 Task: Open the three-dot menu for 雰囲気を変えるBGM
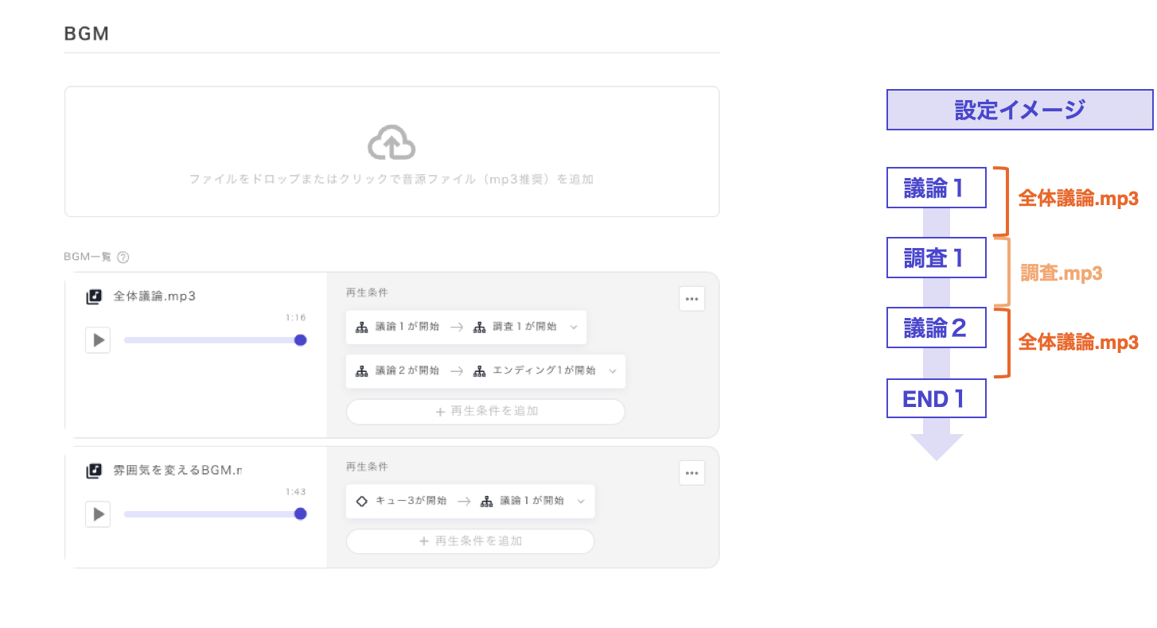click(x=691, y=473)
